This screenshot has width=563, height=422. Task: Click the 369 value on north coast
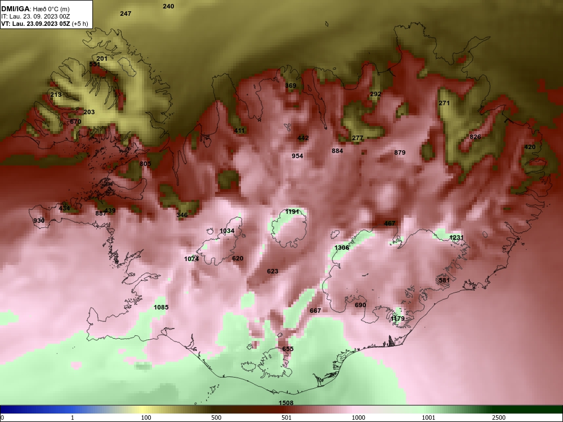click(291, 86)
